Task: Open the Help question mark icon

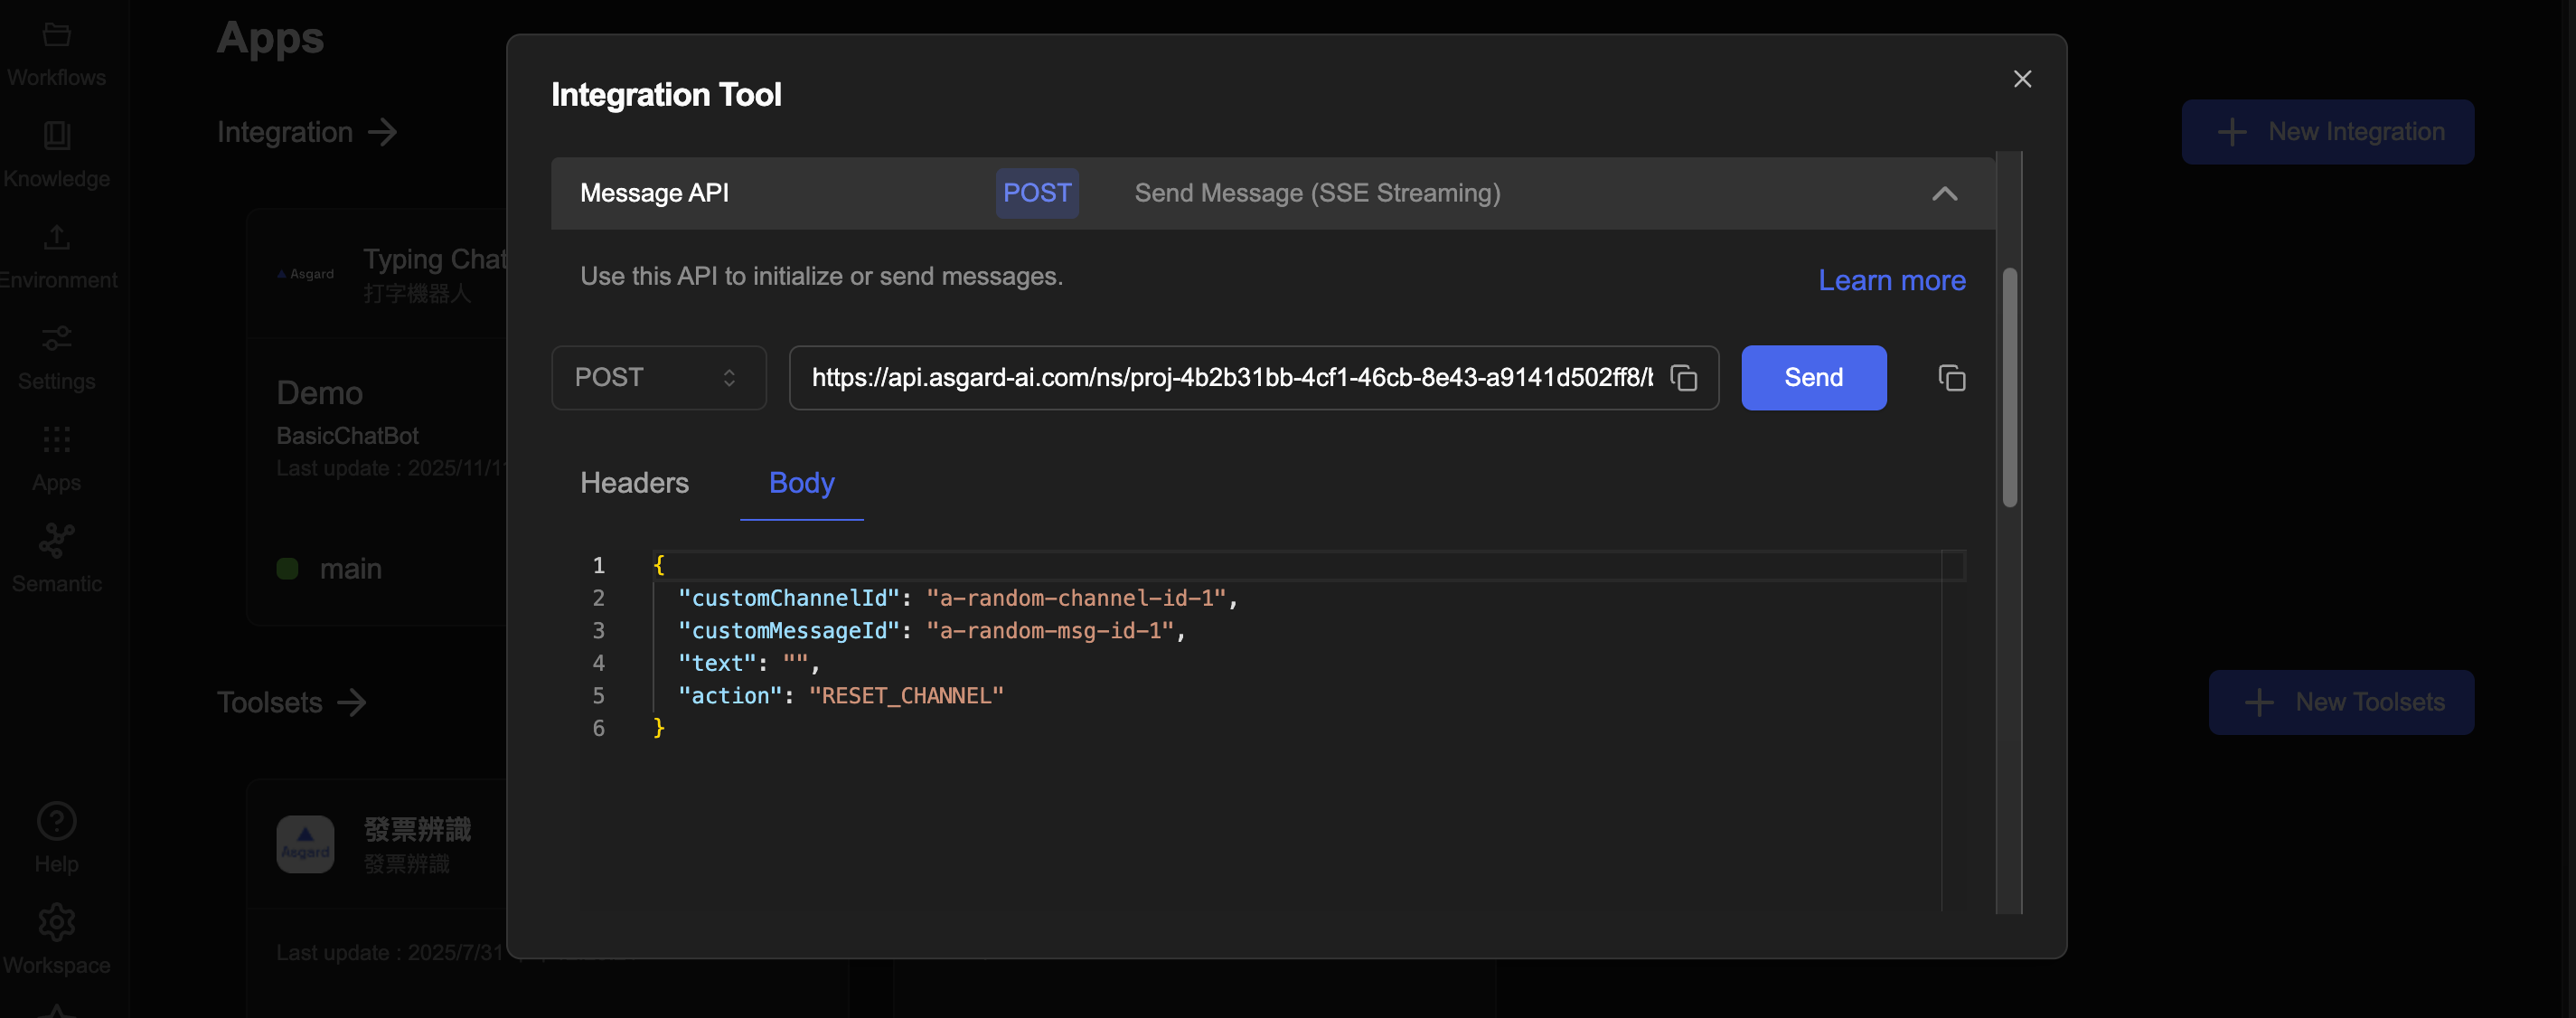Action: [x=56, y=821]
